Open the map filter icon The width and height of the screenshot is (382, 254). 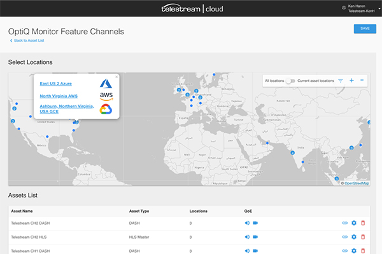click(x=341, y=81)
